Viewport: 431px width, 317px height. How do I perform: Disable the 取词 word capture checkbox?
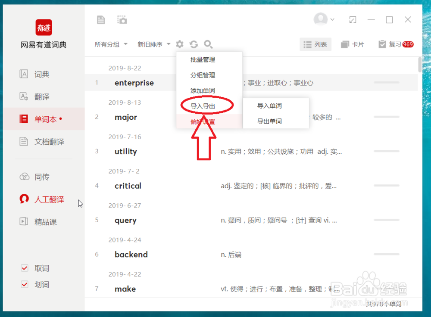click(x=25, y=268)
